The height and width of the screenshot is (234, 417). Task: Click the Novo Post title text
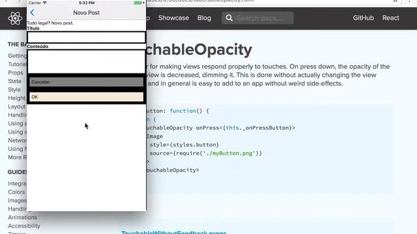87,13
